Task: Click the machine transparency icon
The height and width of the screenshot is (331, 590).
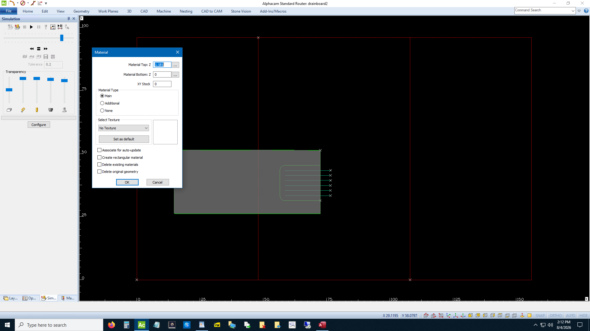Action: point(65,110)
